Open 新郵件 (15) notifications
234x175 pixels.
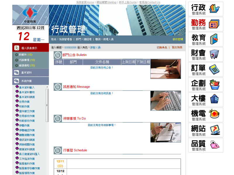point(25,55)
